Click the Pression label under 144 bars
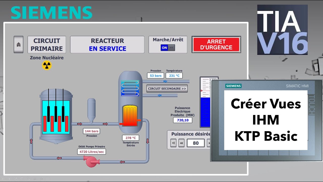 (92, 136)
